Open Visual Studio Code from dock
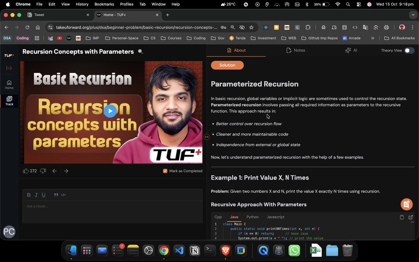Image resolution: width=419 pixels, height=262 pixels. coord(179,250)
